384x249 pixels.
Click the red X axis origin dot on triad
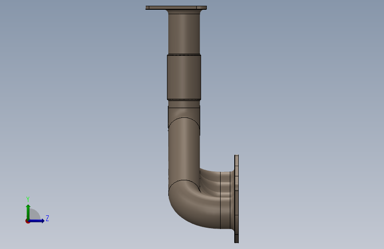(x=27, y=221)
